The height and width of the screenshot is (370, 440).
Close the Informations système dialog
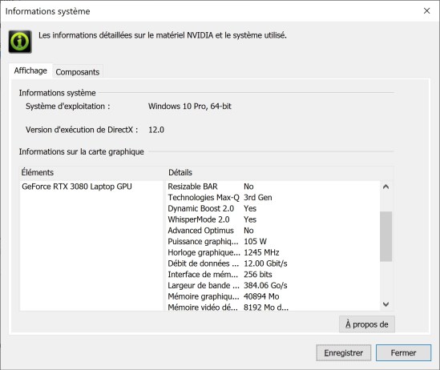(426, 11)
